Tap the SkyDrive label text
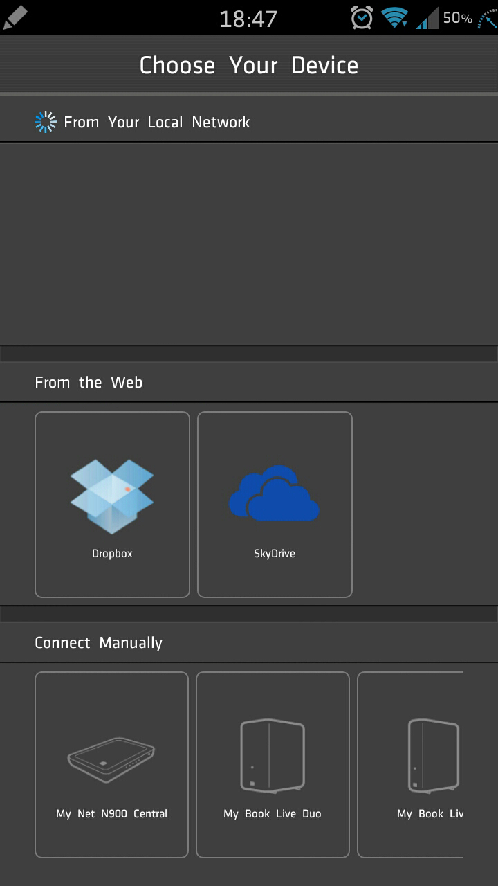This screenshot has width=498, height=886. (275, 554)
